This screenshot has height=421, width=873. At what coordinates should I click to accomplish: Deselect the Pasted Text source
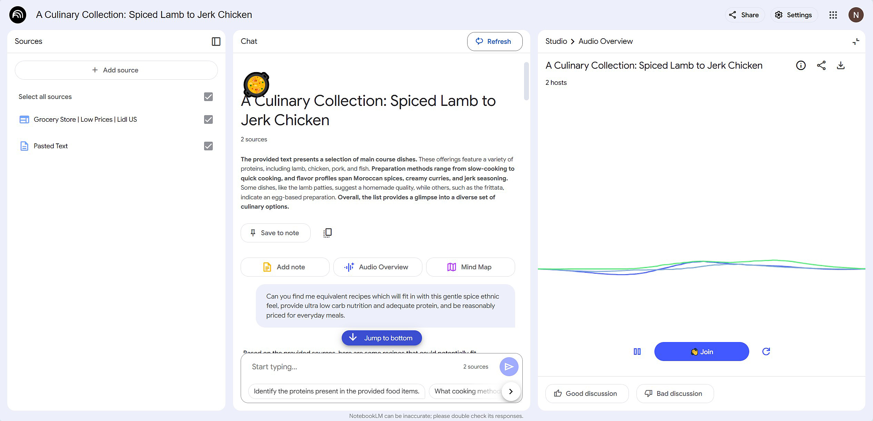pos(208,146)
